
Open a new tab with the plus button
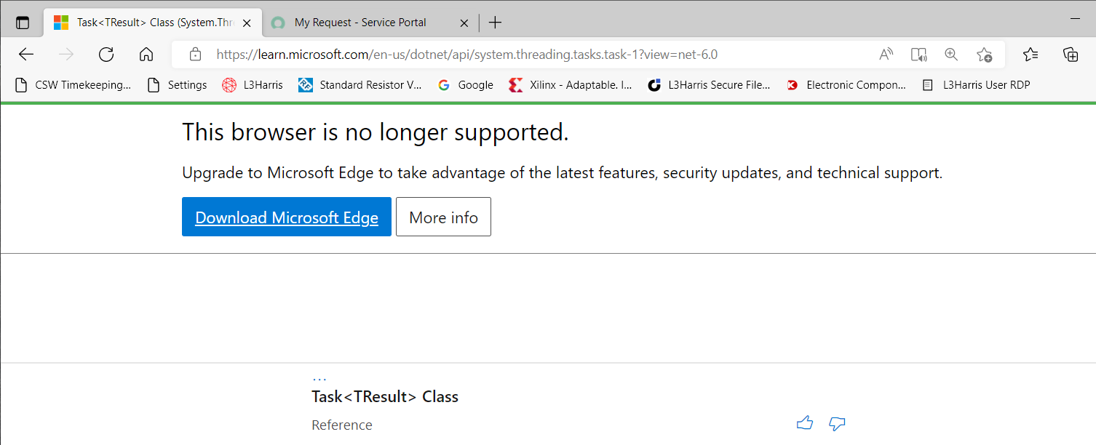point(495,23)
